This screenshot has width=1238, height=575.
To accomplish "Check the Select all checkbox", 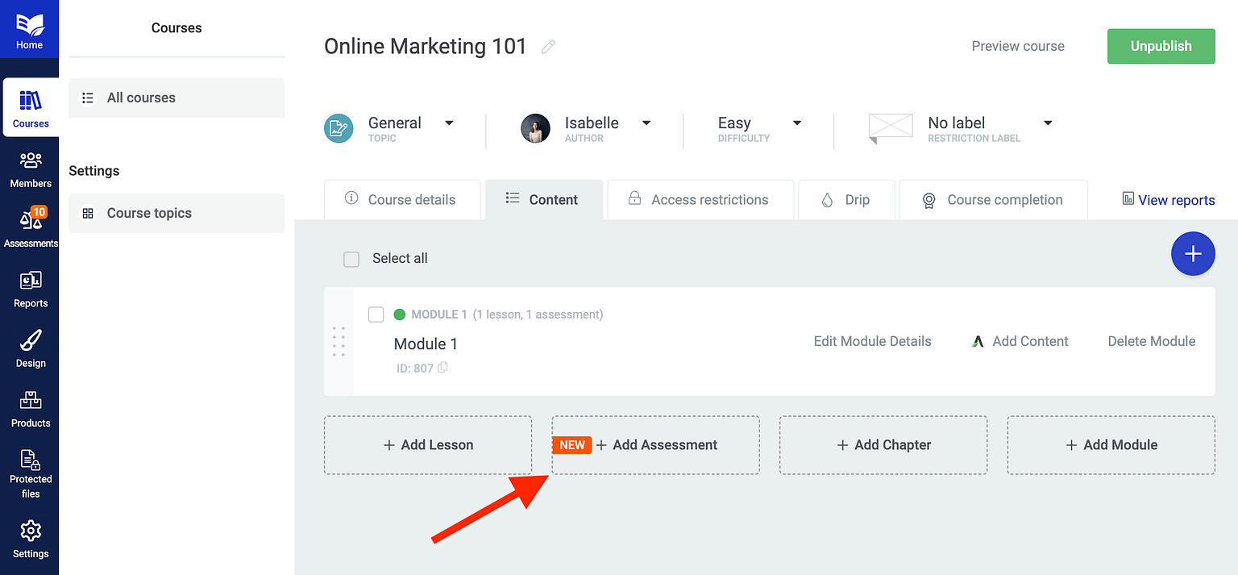I will coord(351,259).
